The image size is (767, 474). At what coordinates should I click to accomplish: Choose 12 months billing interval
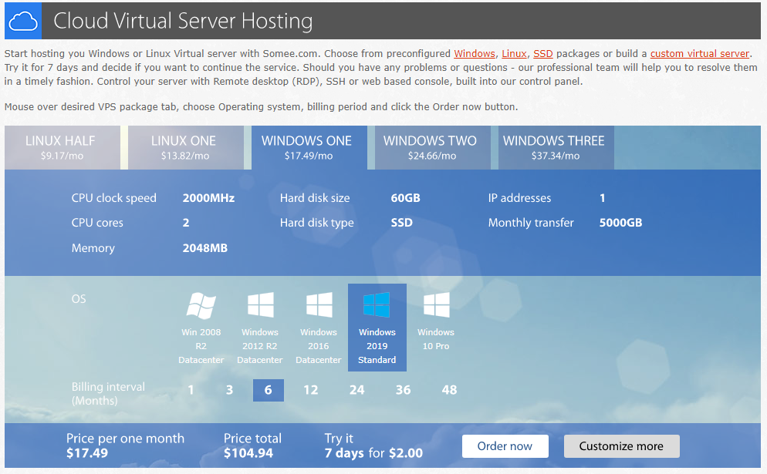[x=311, y=390]
